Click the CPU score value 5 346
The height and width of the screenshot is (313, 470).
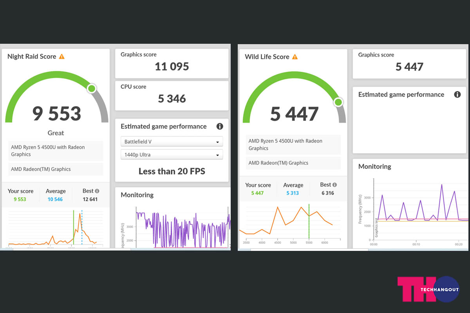pyautogui.click(x=172, y=98)
